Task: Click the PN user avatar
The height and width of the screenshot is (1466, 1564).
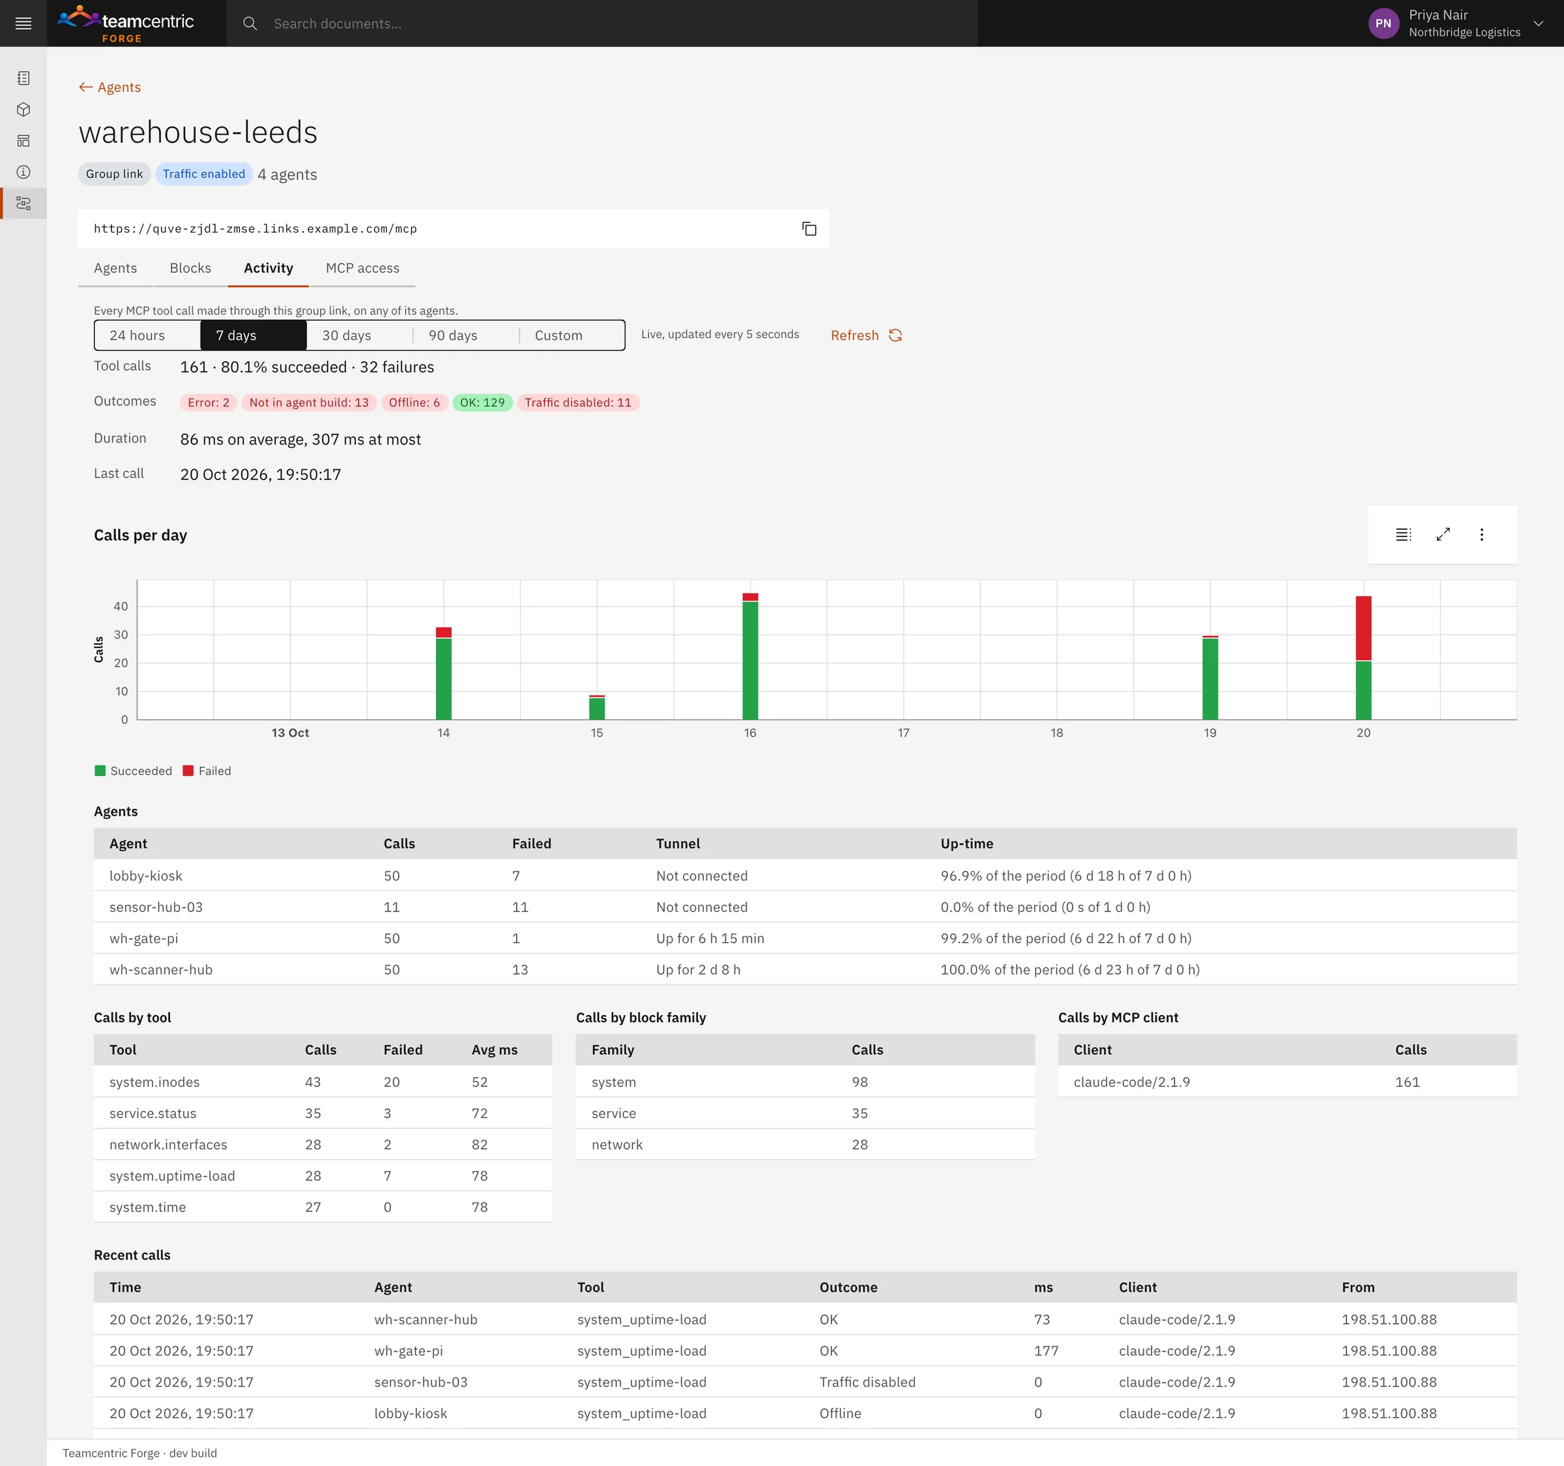Action: click(1383, 23)
